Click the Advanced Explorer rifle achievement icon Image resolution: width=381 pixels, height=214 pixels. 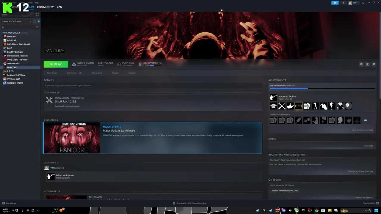[x=273, y=97]
